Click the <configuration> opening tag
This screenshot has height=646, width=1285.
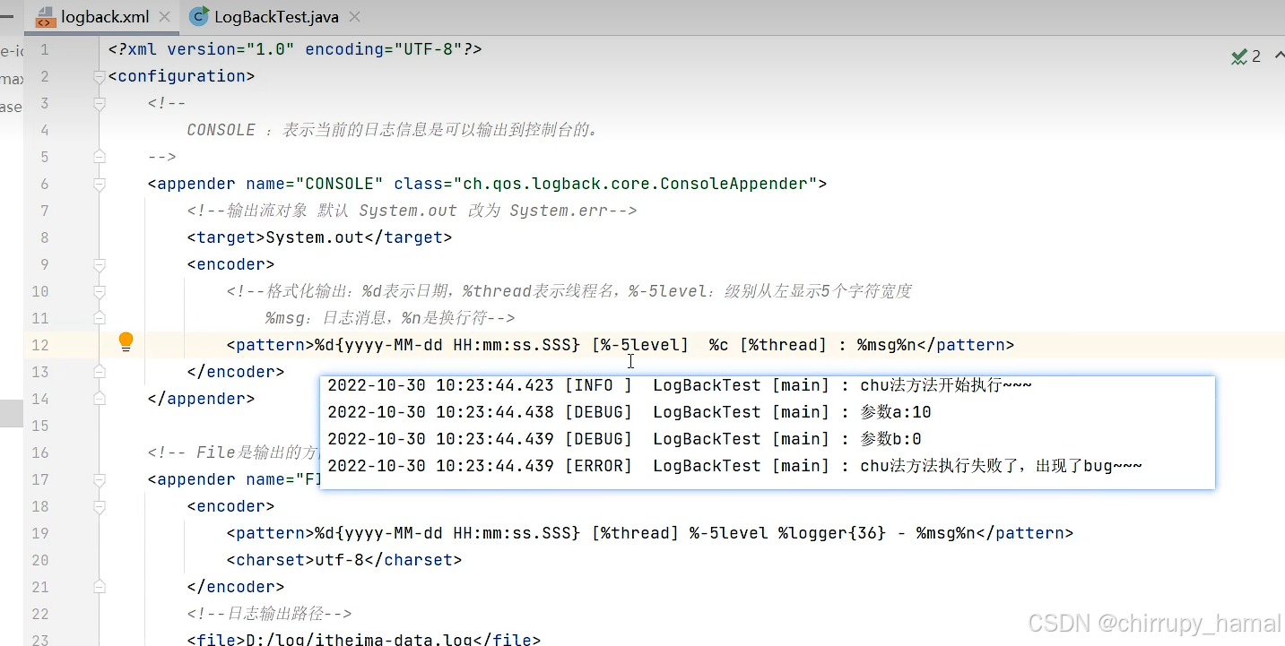coord(182,76)
